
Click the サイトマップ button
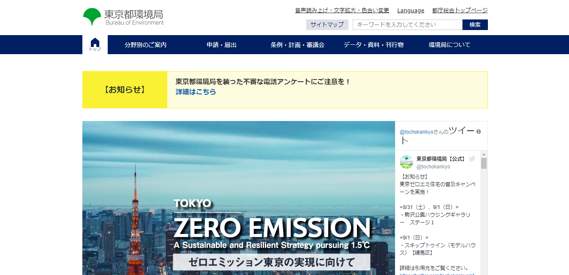(x=327, y=25)
